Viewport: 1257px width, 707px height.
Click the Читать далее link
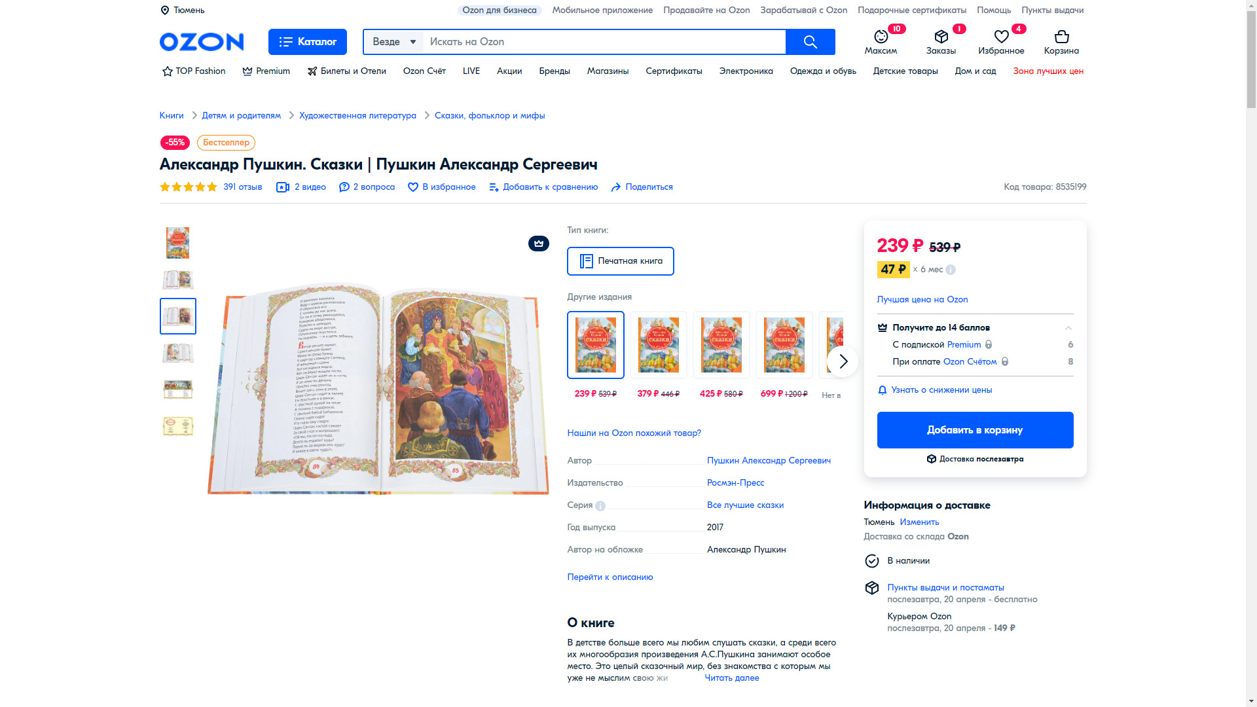tap(731, 678)
